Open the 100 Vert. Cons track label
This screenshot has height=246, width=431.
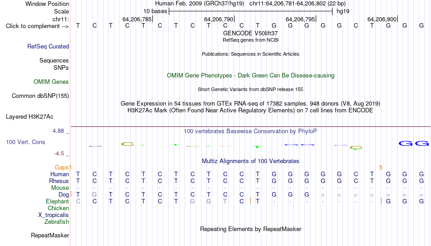point(25,142)
